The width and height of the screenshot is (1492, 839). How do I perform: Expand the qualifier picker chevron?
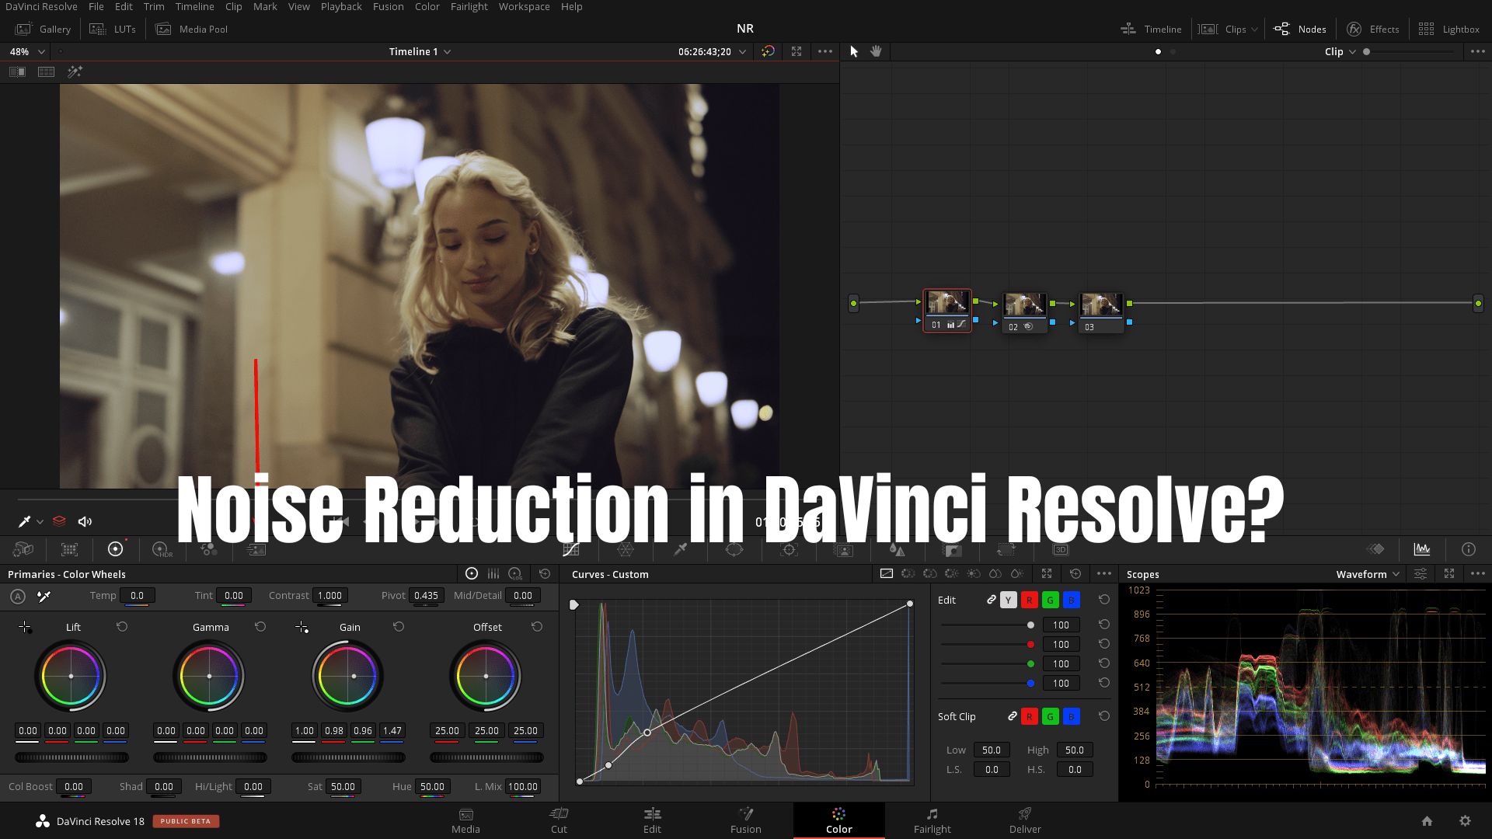pos(40,522)
